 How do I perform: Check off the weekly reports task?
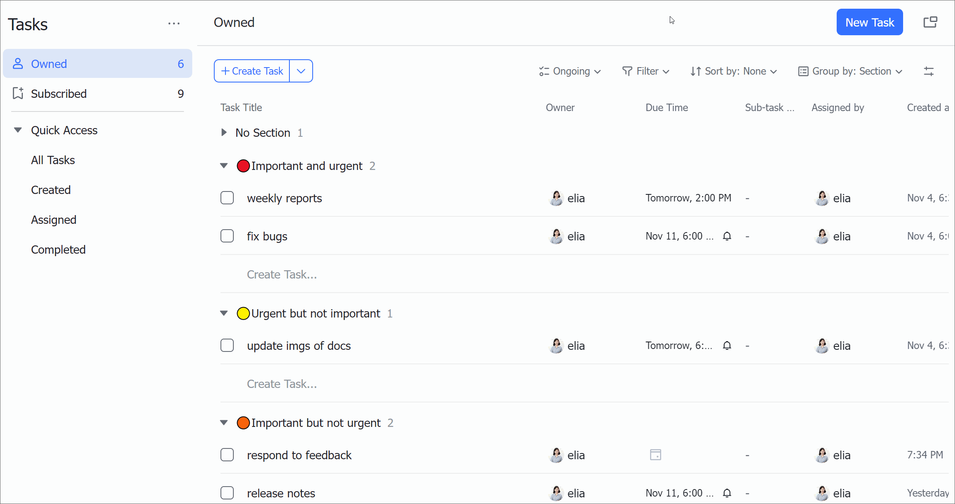(227, 198)
